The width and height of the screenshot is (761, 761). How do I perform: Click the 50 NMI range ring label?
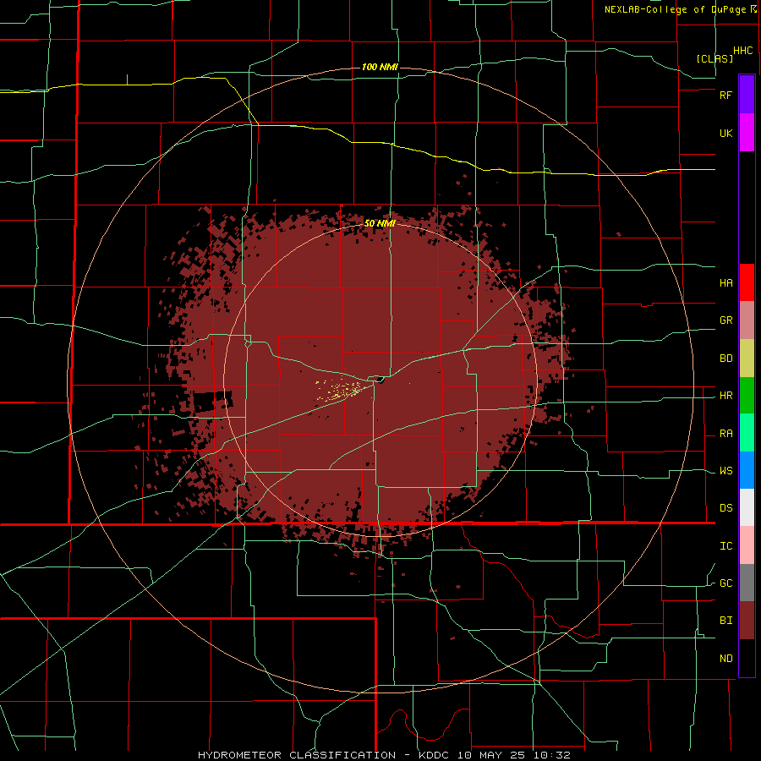click(380, 223)
